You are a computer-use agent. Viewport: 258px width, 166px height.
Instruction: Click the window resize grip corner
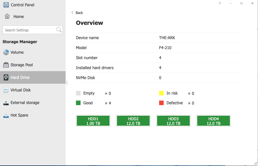(x=255, y=163)
